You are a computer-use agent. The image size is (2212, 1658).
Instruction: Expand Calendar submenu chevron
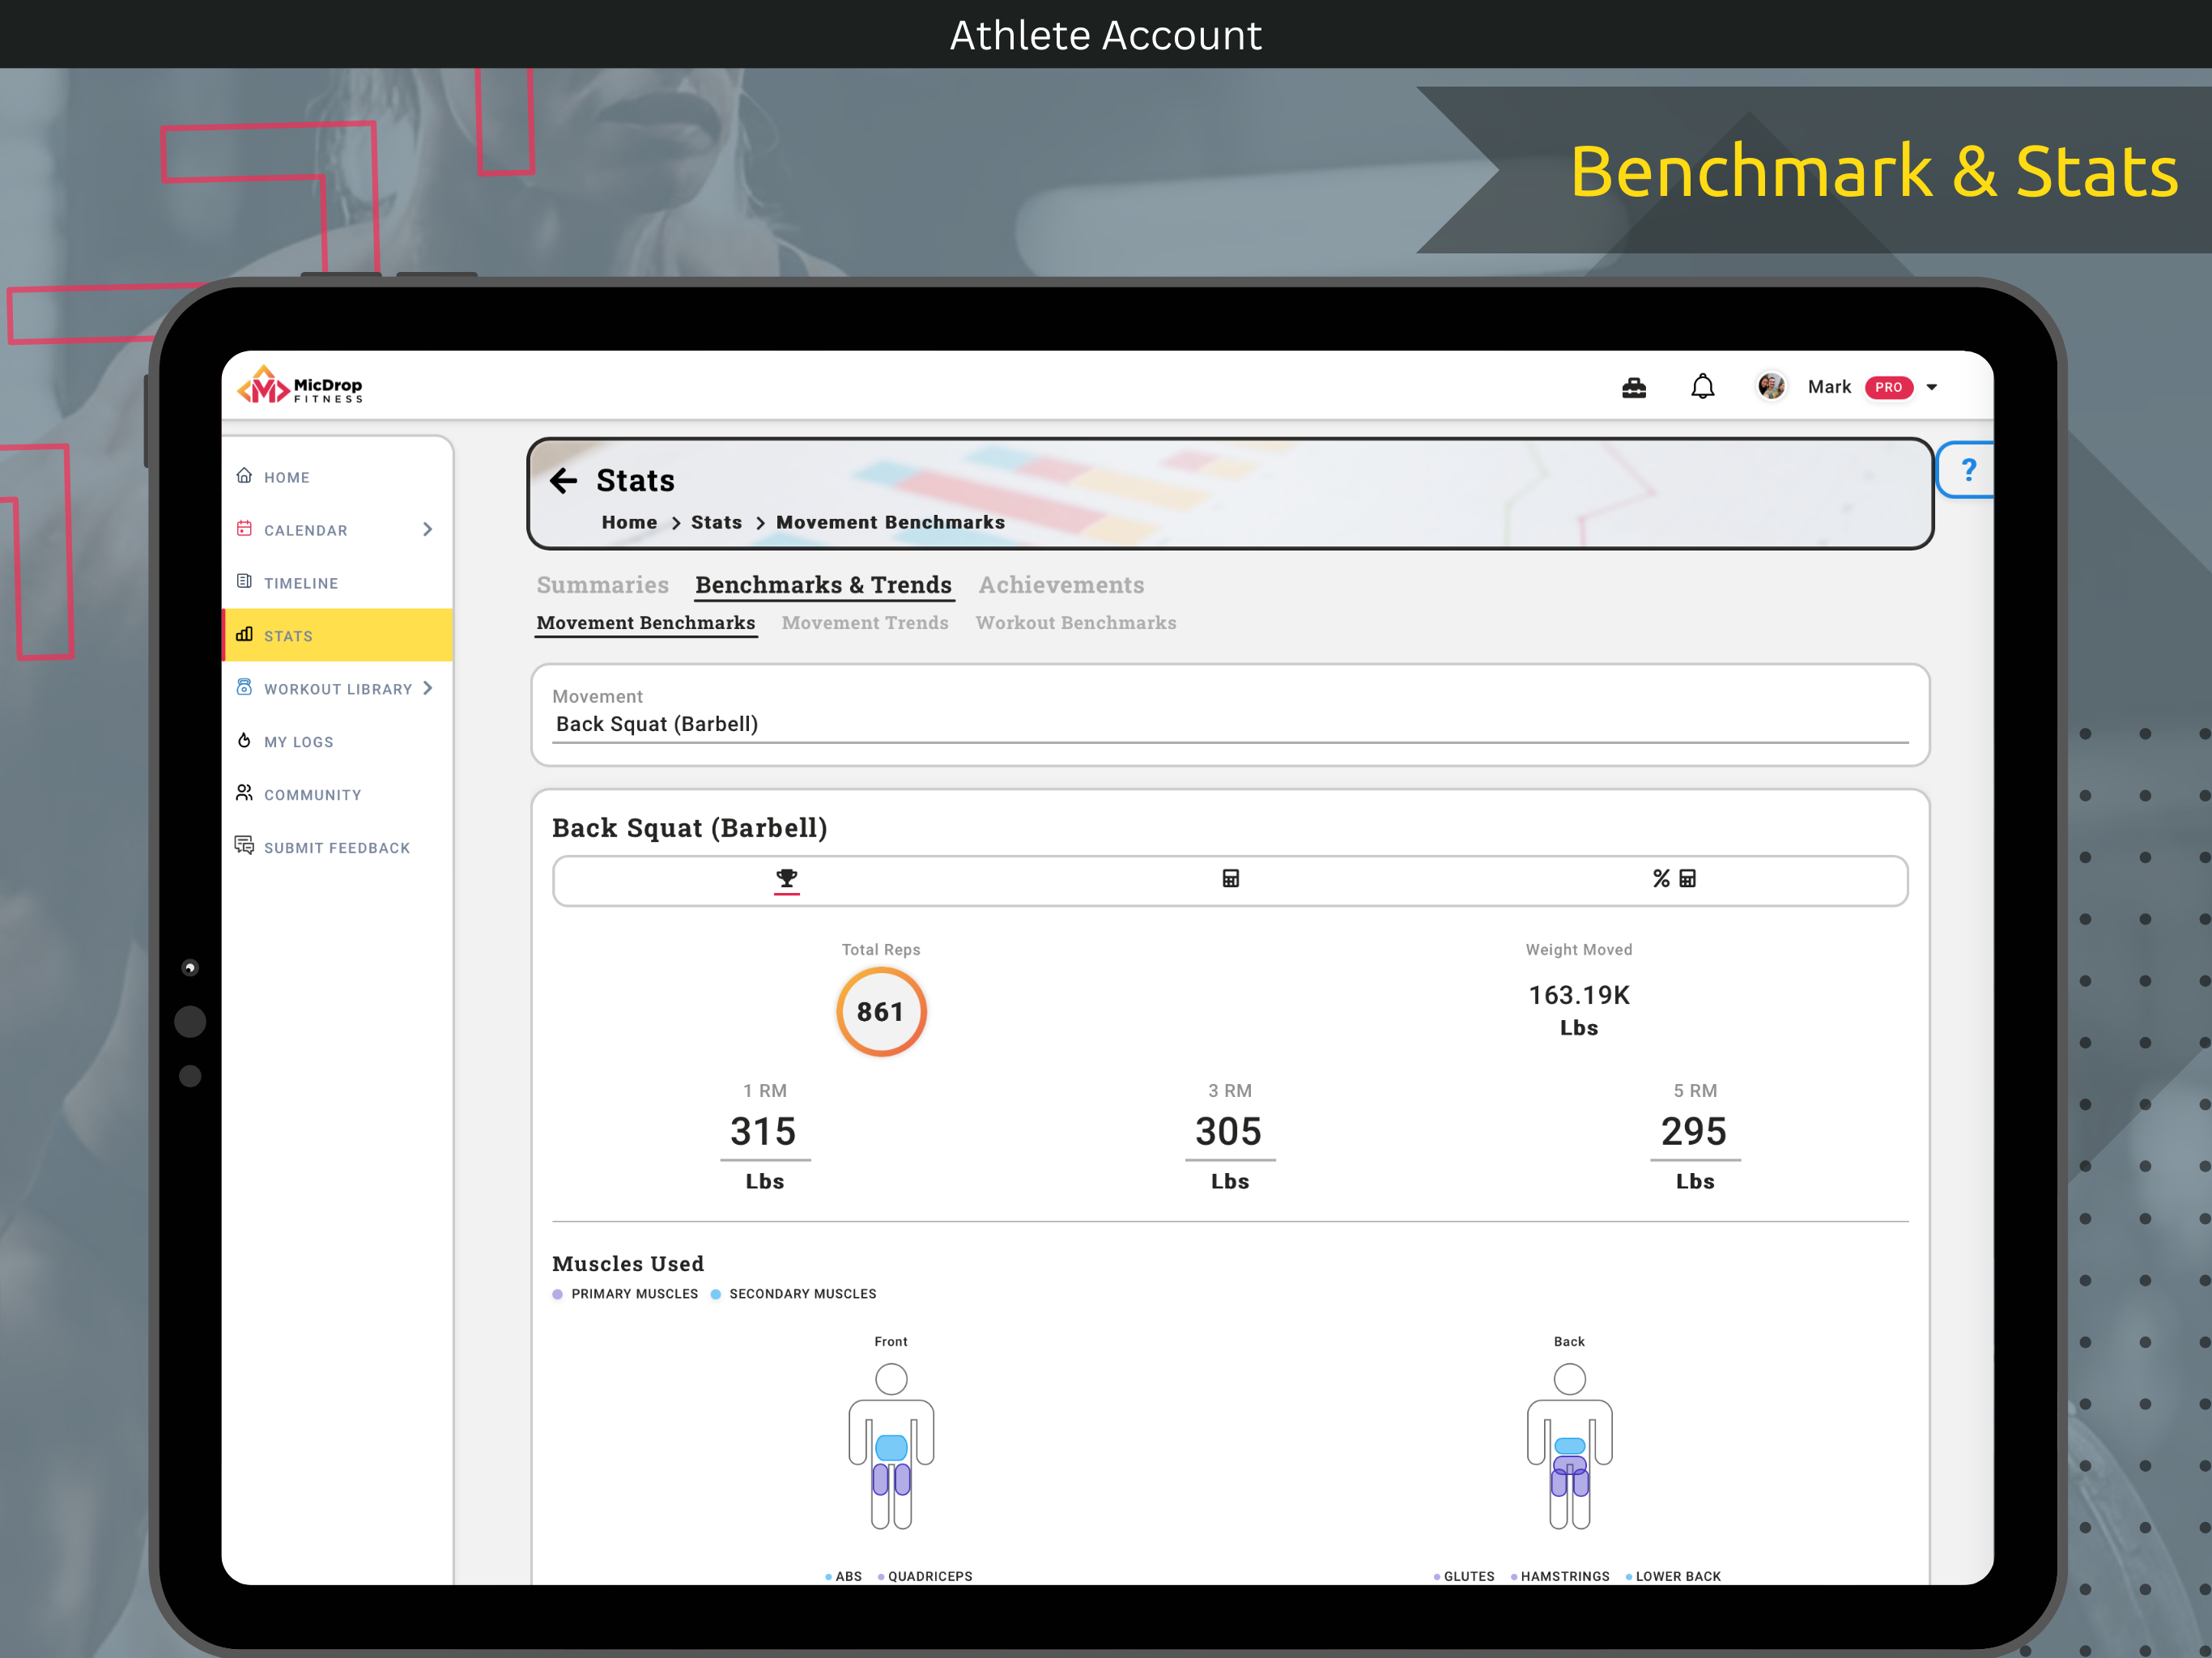coord(428,529)
